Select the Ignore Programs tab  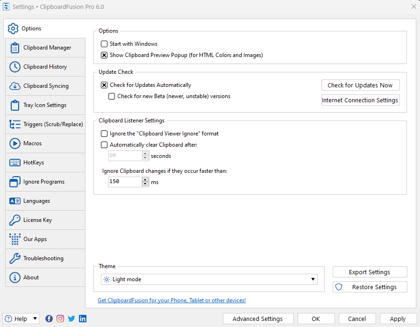[x=45, y=182]
